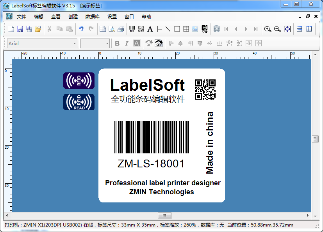Select the 1D barcode creation tool
Image resolution: width=323 pixels, height=232 pixels.
132,29
